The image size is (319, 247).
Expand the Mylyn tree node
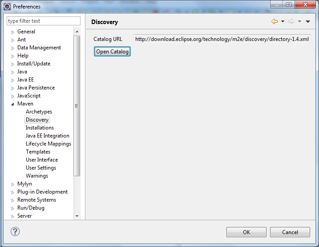[12, 184]
